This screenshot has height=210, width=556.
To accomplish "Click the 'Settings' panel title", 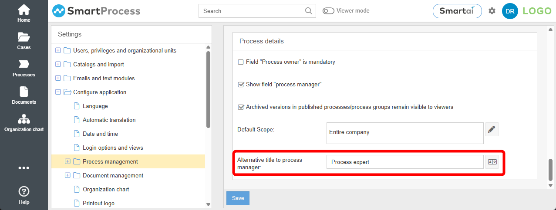I will pyautogui.click(x=70, y=34).
